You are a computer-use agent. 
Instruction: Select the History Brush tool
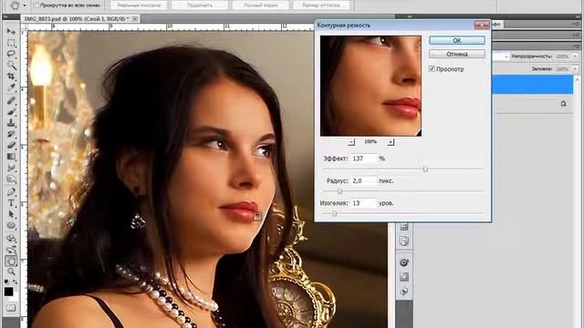click(11, 134)
